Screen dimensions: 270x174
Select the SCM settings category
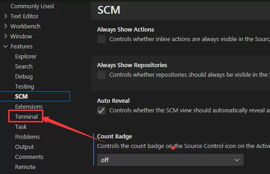pos(35,96)
